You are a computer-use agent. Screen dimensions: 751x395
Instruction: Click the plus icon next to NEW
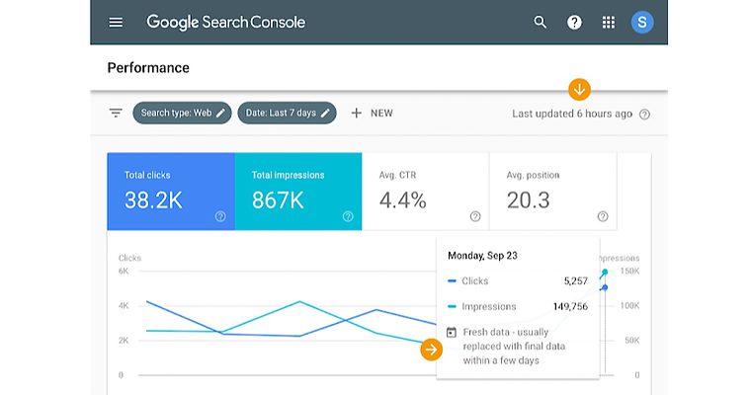point(356,113)
